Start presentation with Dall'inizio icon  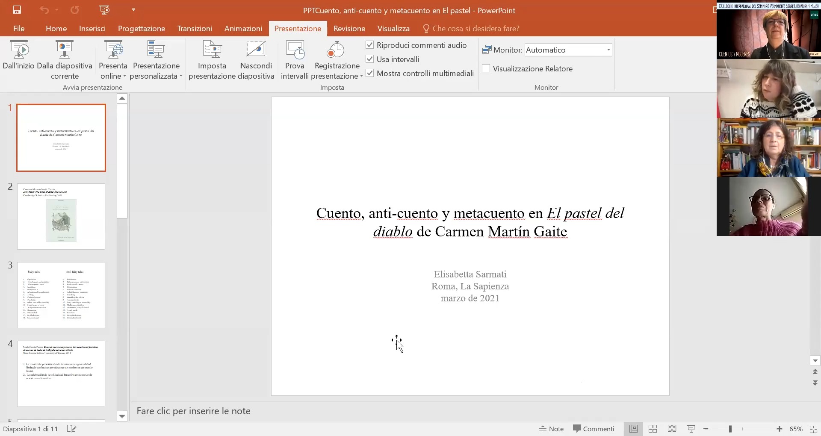19,50
